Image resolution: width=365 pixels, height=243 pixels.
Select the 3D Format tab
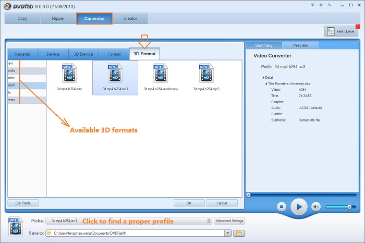pyautogui.click(x=144, y=54)
